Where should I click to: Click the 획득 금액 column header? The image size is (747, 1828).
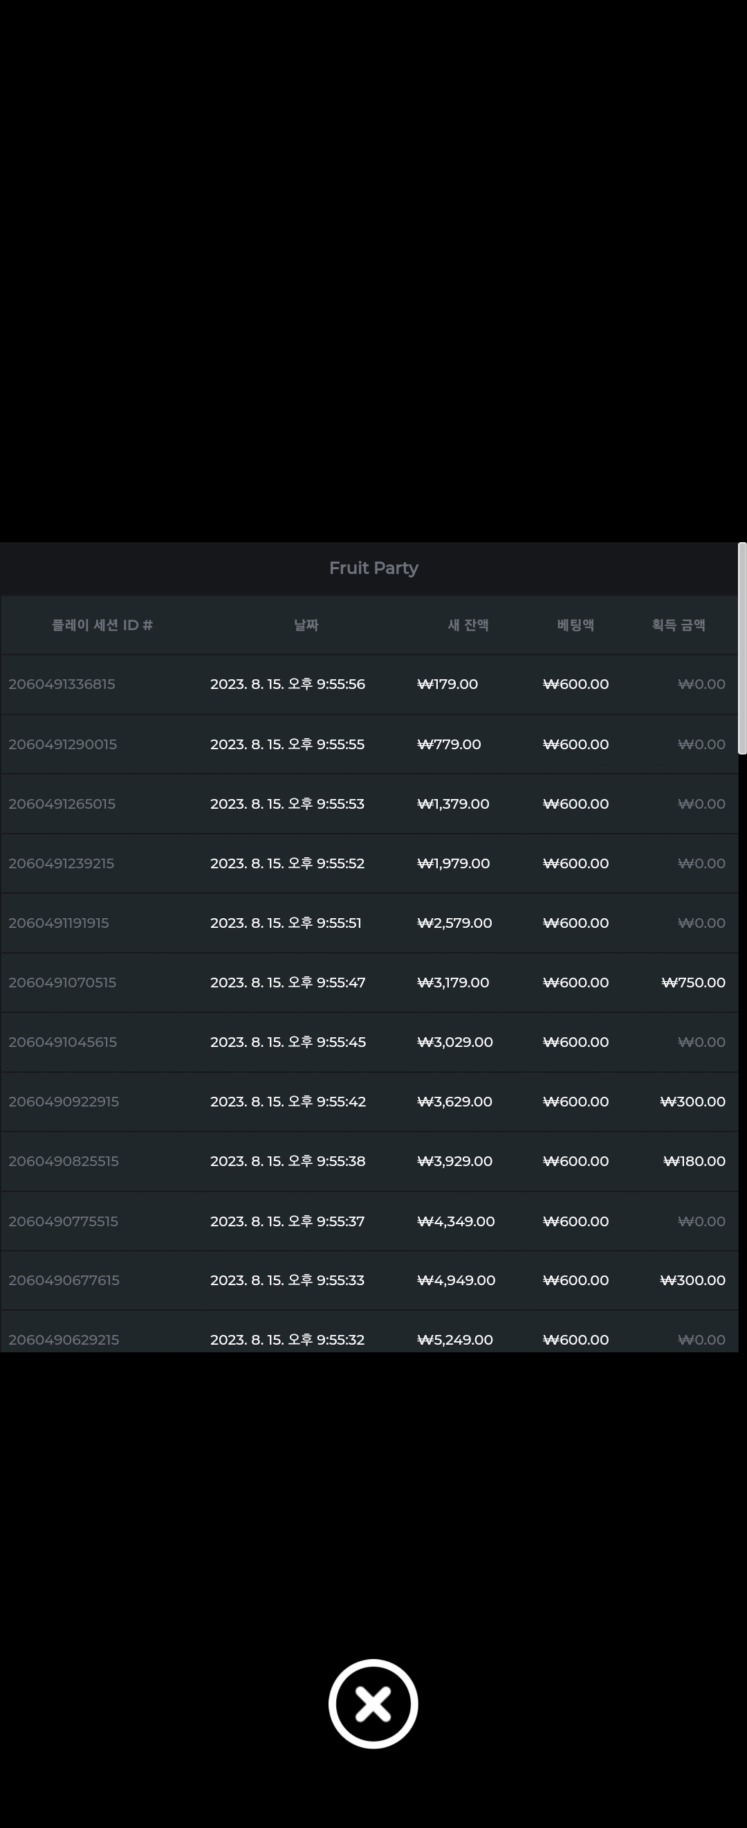[679, 625]
